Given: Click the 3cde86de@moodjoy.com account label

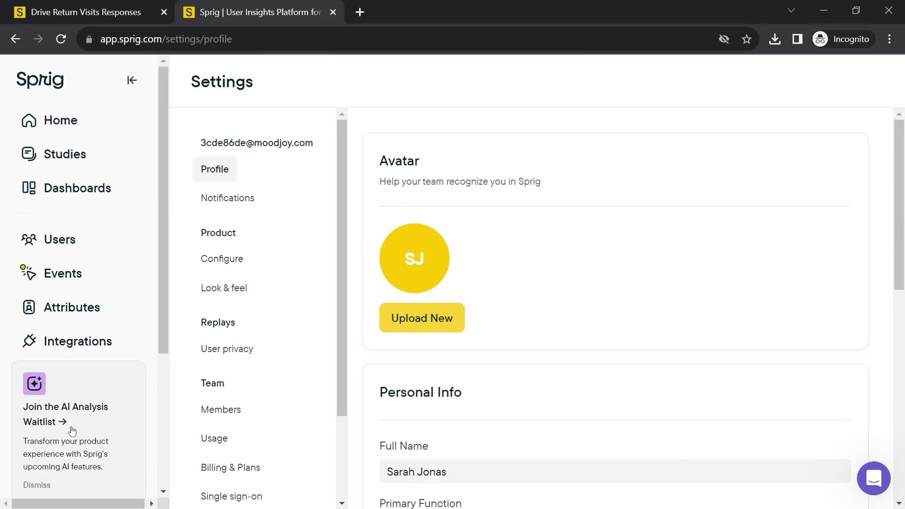Looking at the screenshot, I should 256,143.
